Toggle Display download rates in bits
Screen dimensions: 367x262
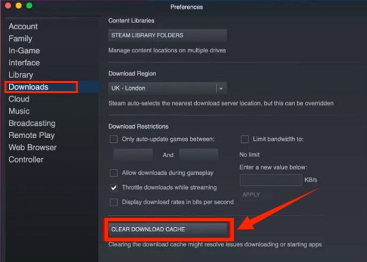click(114, 202)
